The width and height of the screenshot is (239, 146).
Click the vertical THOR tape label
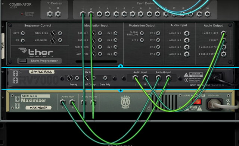[3, 46]
